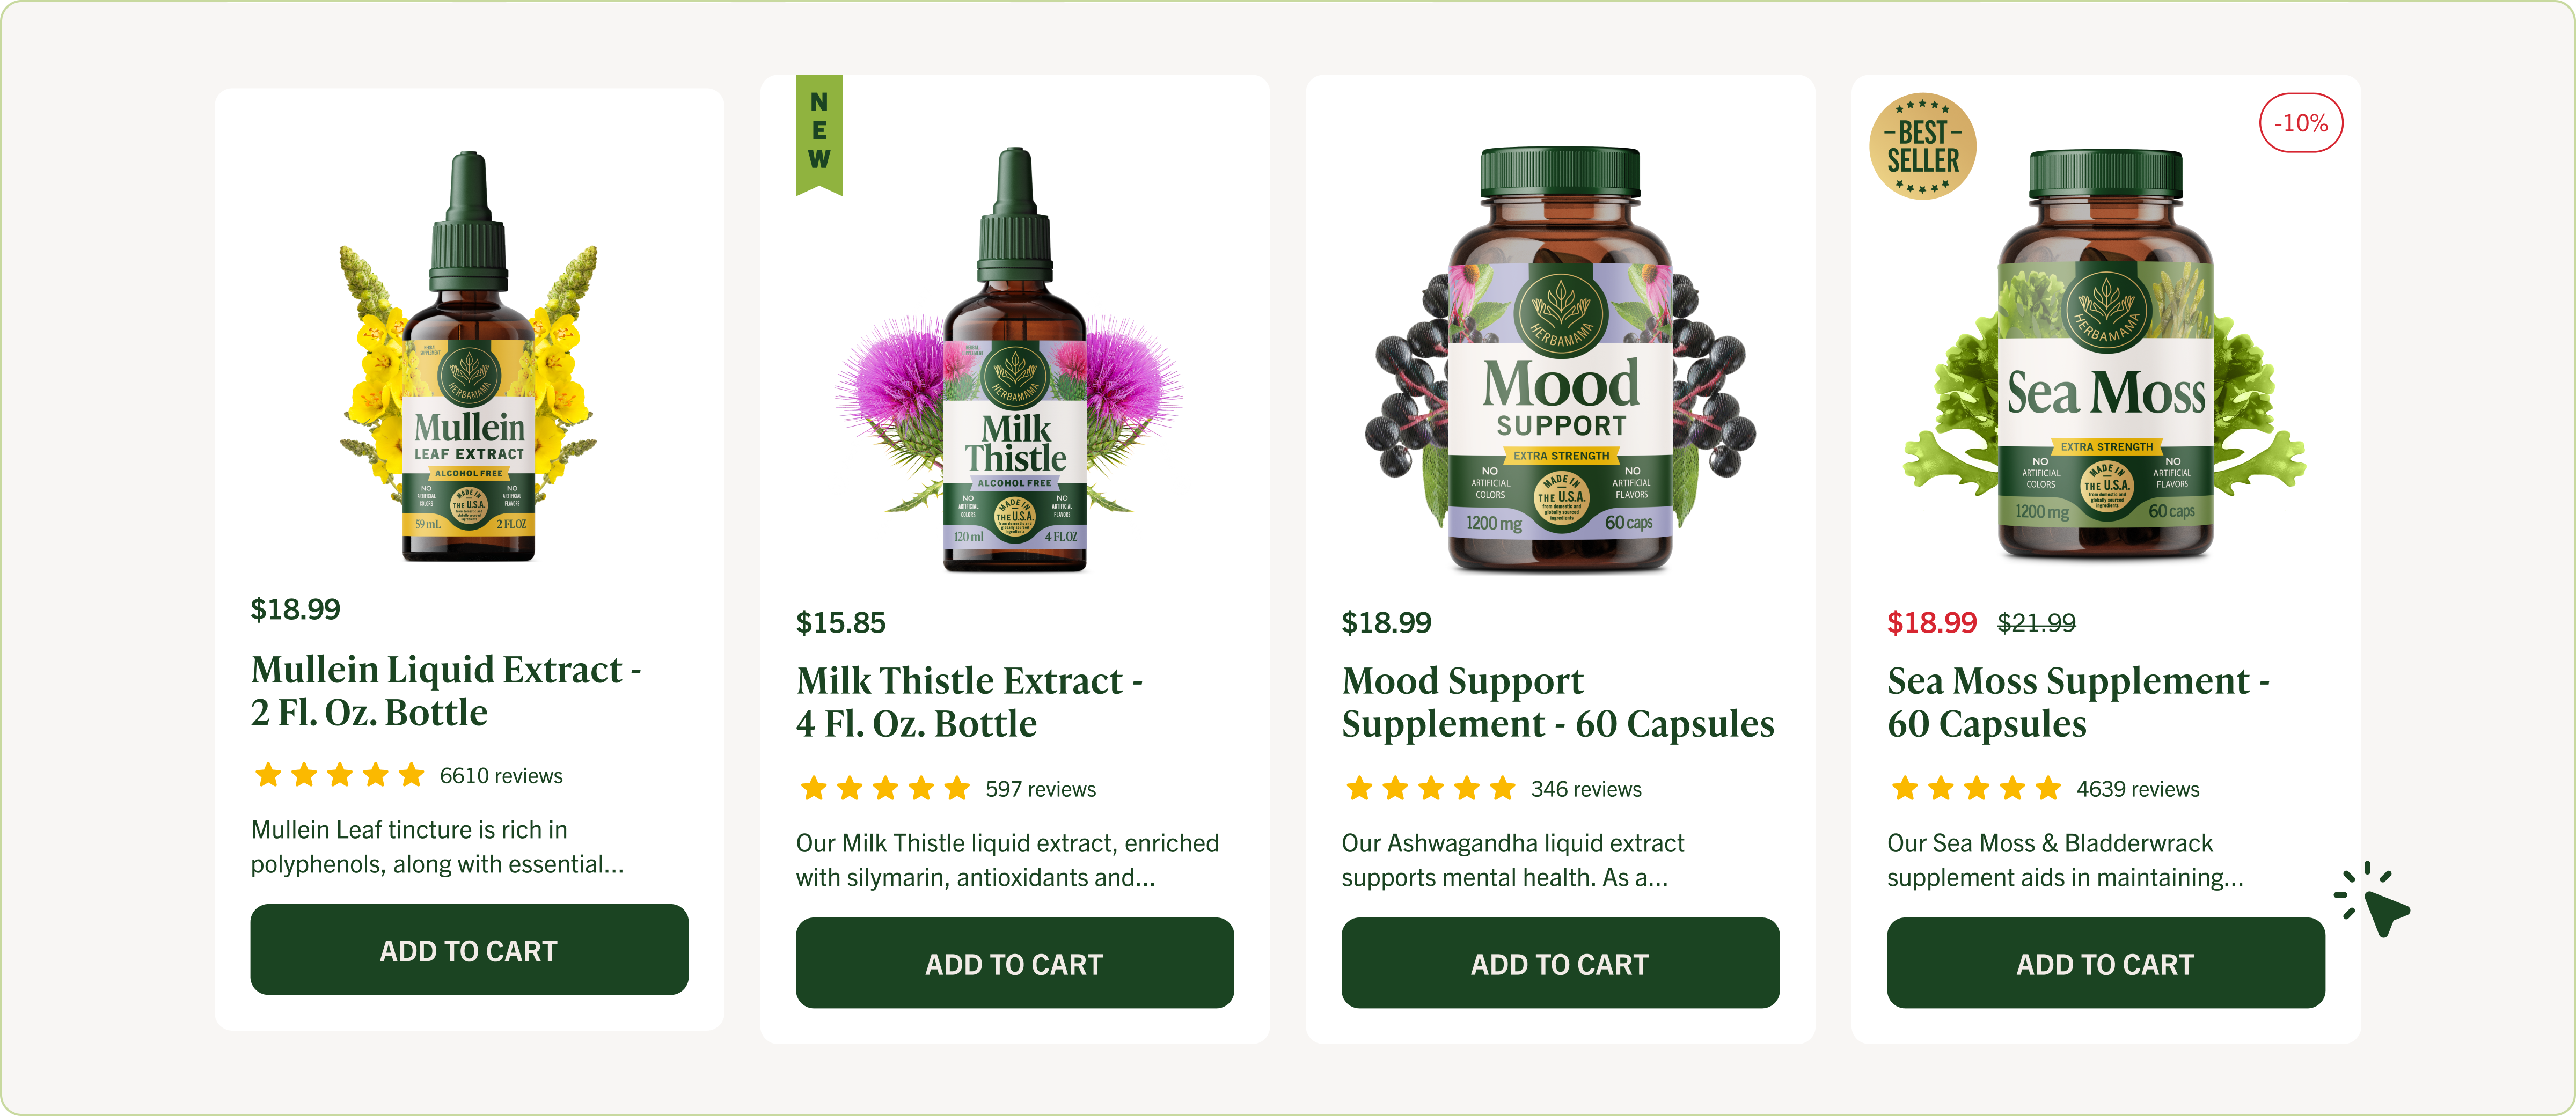The image size is (2576, 1116).
Task: Click the Mood Support star rating
Action: pos(1430,789)
